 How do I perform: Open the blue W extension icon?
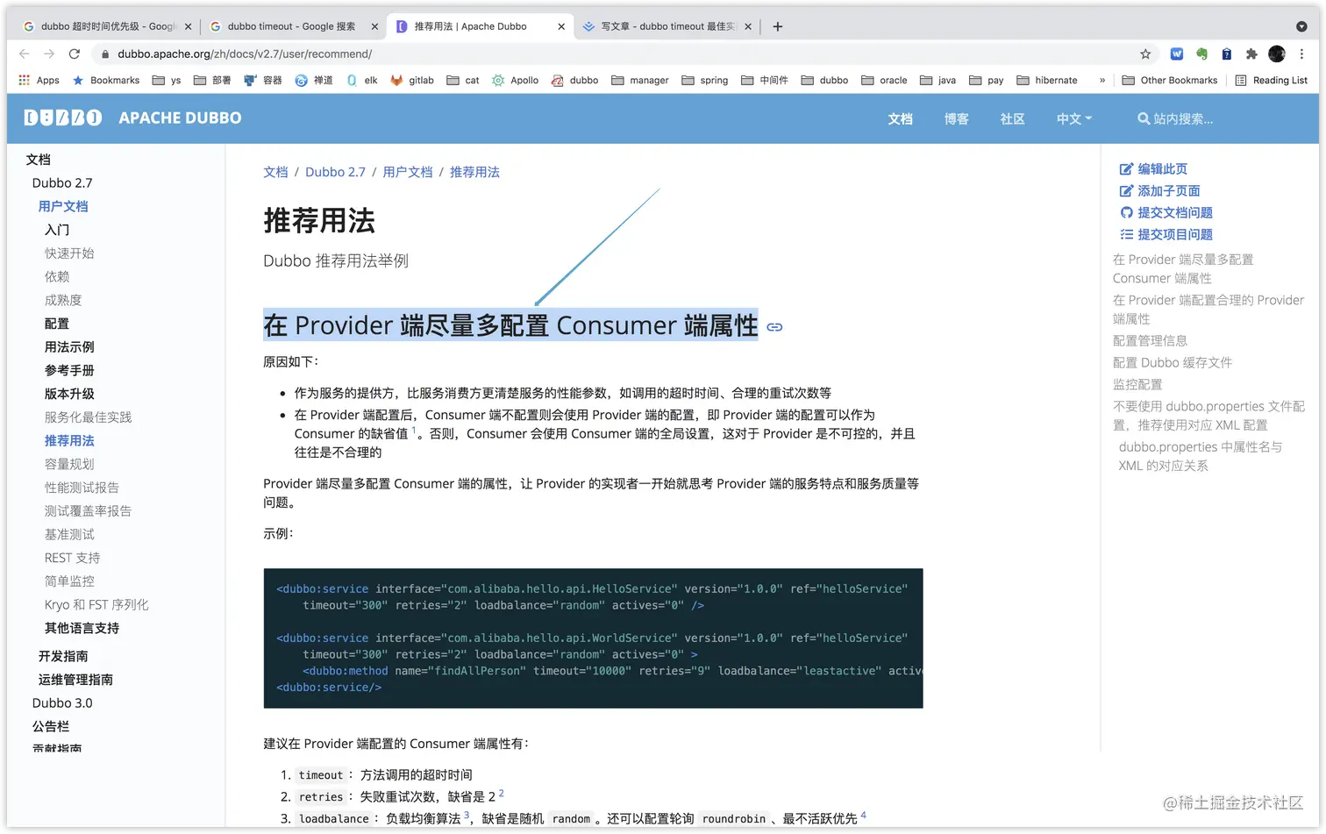coord(1177,53)
